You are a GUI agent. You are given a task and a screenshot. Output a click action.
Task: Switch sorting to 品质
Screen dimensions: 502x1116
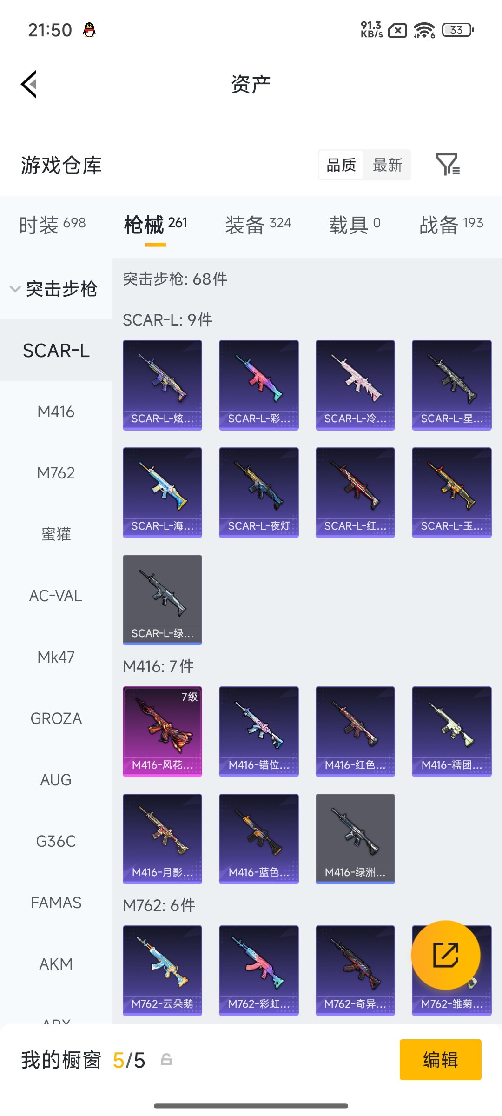341,165
